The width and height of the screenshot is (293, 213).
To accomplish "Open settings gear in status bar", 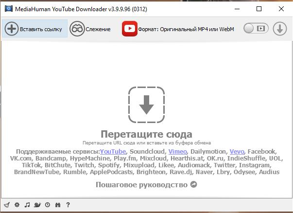I will [x=17, y=205].
